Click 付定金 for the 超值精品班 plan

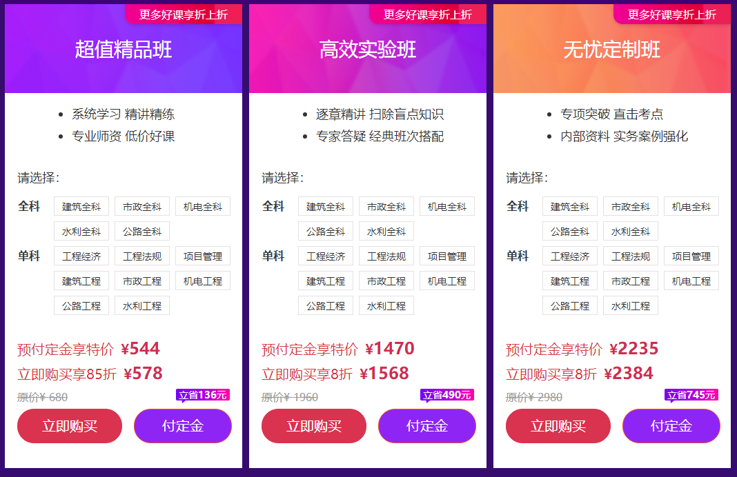pyautogui.click(x=182, y=426)
